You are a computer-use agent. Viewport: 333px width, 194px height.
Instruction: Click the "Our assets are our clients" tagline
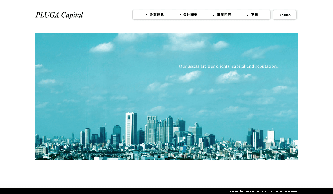(x=228, y=66)
